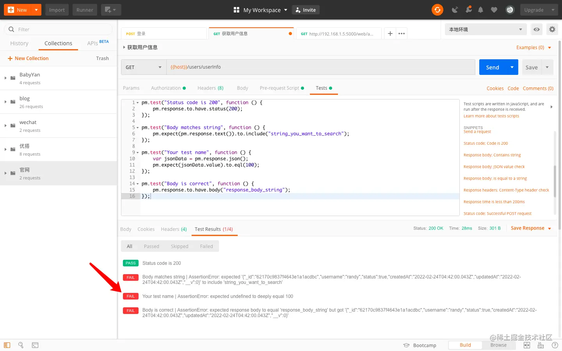The image size is (562, 351).
Task: Select the 官网 collection folder
Action: pyautogui.click(x=59, y=173)
